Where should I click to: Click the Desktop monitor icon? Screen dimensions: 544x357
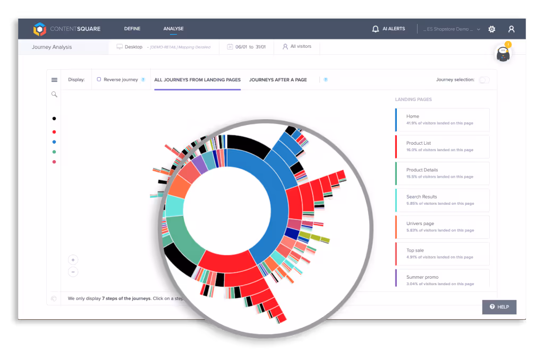[x=120, y=47]
